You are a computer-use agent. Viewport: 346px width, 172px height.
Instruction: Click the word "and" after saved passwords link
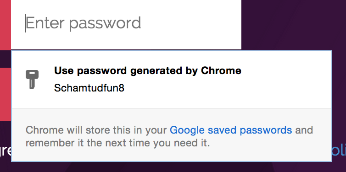point(304,130)
